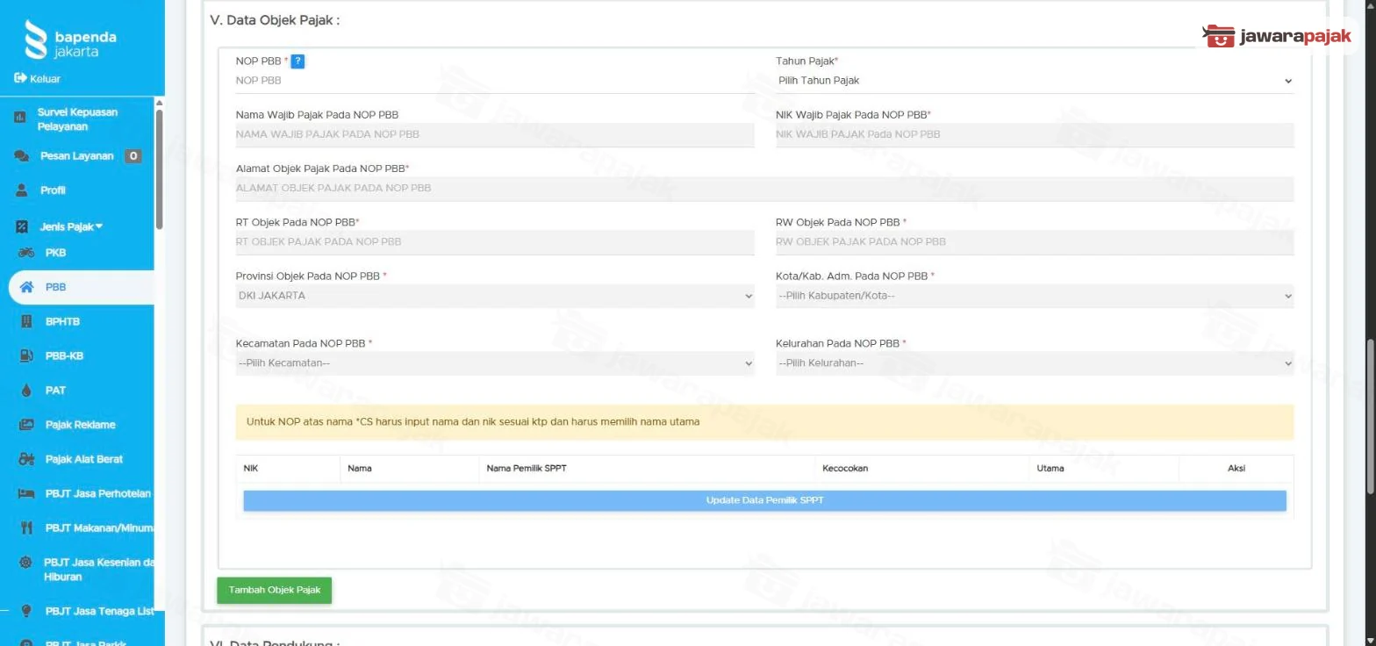Screen dimensions: 1376x646
Task: Expand the Jenis Pajak sidebar menu
Action: (70, 226)
